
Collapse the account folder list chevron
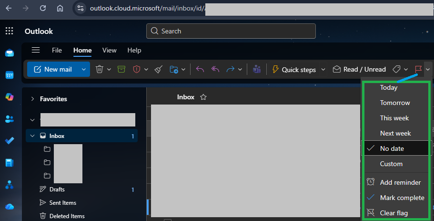pyautogui.click(x=32, y=120)
